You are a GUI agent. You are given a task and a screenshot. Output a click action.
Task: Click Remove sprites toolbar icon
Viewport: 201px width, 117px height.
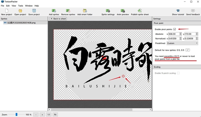(68, 11)
